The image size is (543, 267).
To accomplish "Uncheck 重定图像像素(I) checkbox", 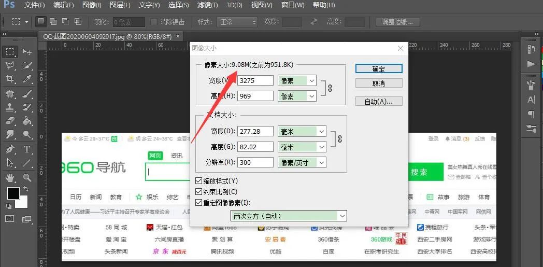I will pos(198,203).
